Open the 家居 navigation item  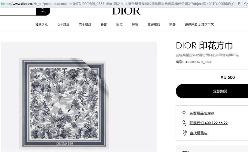[172, 25]
